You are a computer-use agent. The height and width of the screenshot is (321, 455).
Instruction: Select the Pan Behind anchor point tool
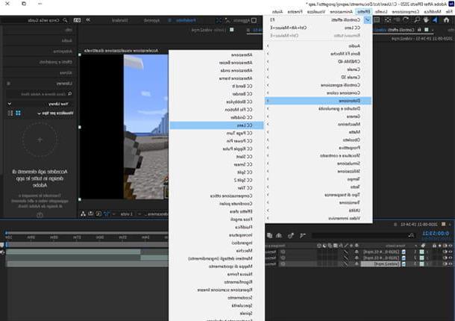[x=388, y=20]
